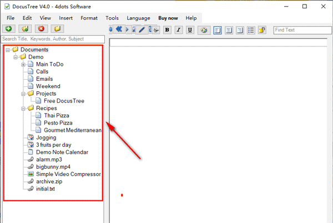Click the blue back arrow icon

coord(119,29)
